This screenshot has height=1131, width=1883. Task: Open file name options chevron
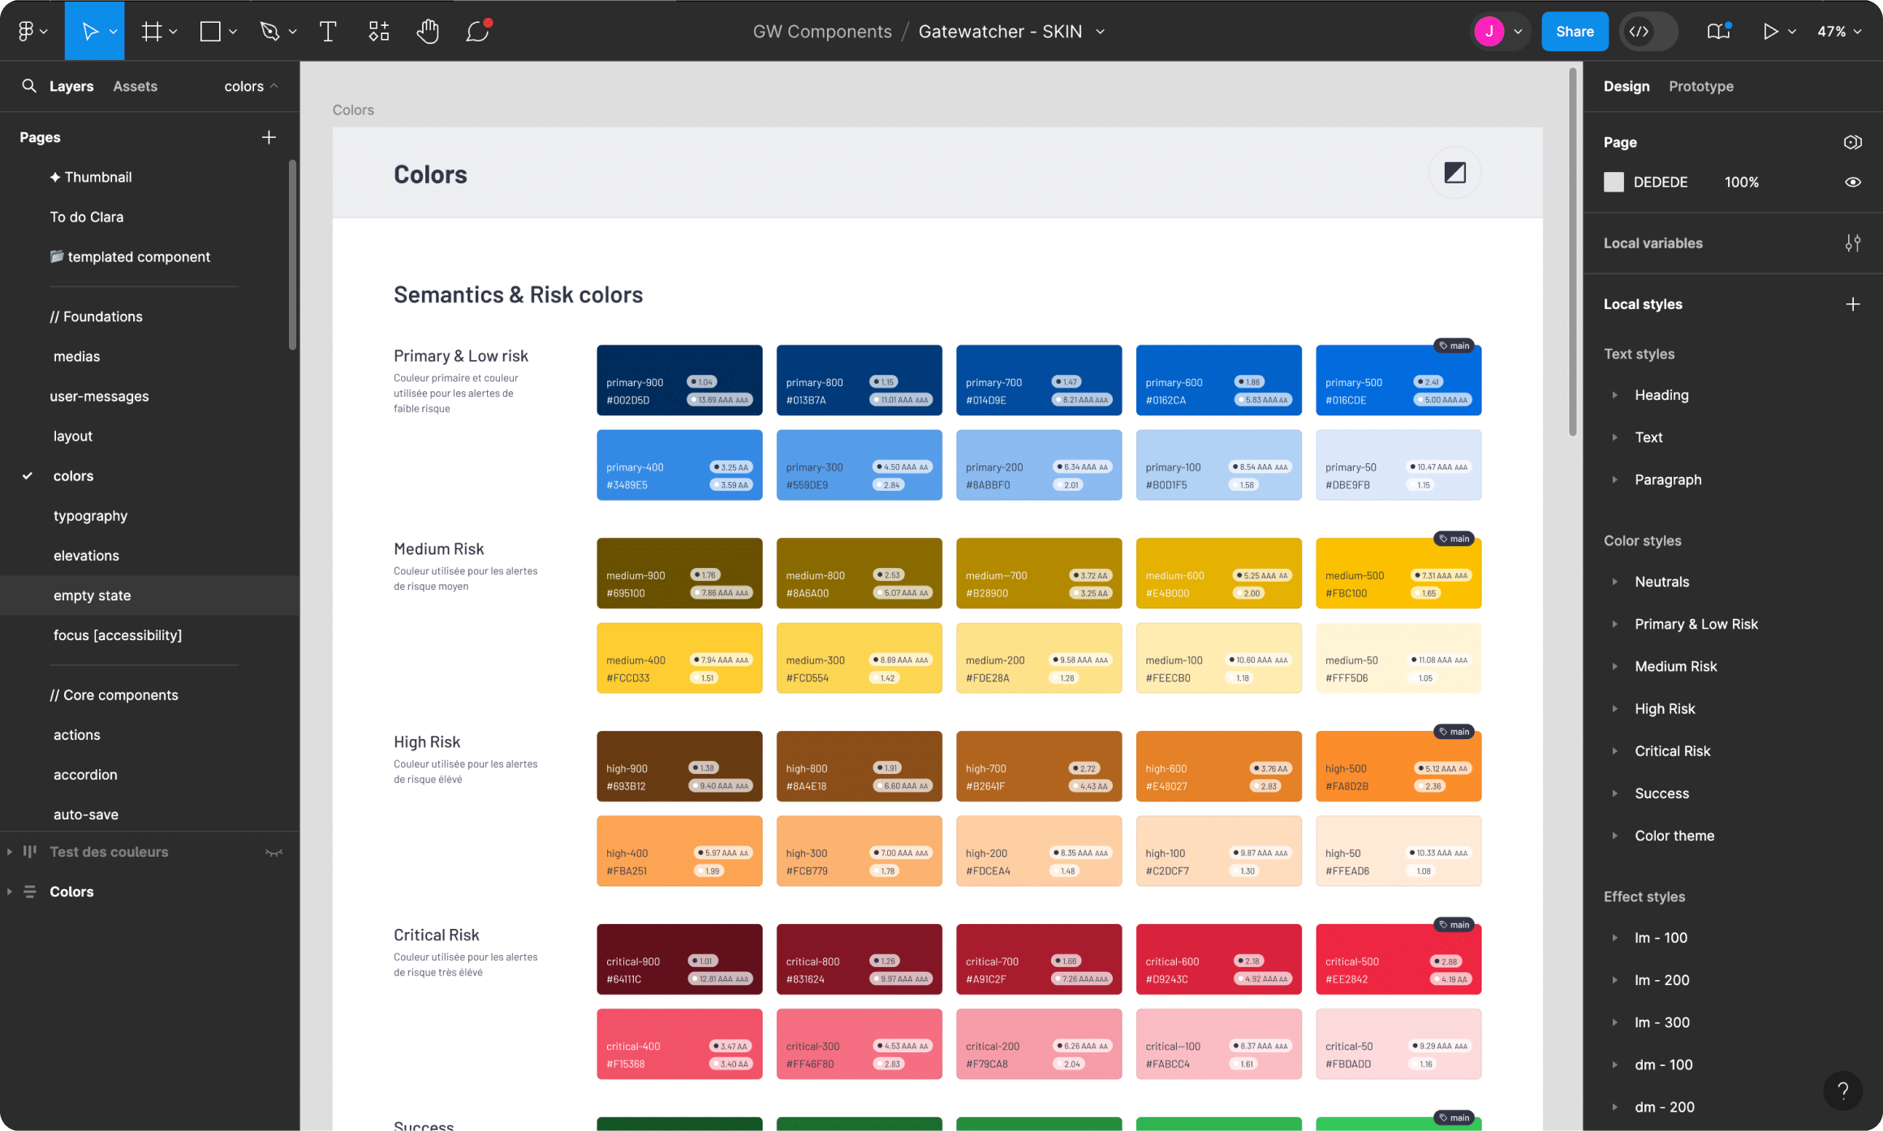1101,31
